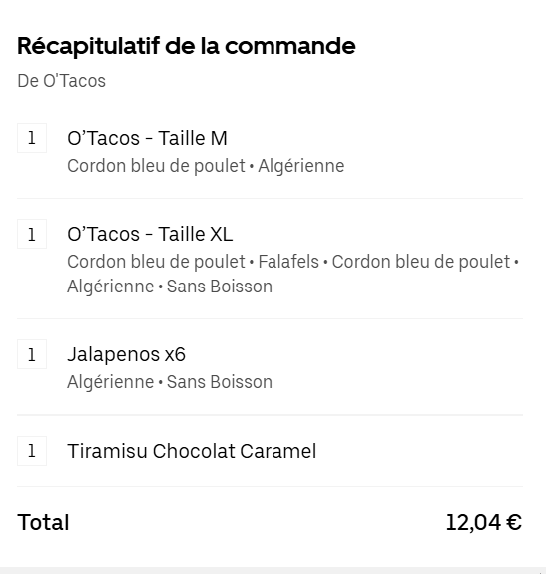Click the Taille M option Cordon bleu de poulet
This screenshot has height=574, width=546.
(x=157, y=166)
